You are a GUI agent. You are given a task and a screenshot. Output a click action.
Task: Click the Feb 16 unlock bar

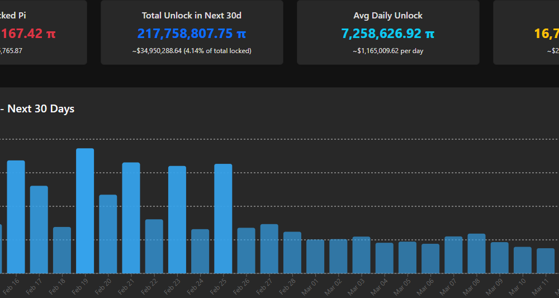(x=16, y=217)
